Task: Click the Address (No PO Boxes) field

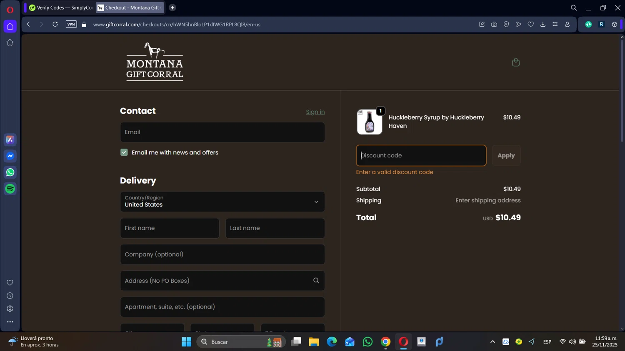Action: click(222, 281)
